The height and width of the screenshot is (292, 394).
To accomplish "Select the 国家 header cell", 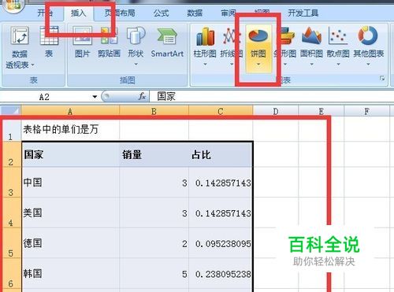I will [70, 154].
